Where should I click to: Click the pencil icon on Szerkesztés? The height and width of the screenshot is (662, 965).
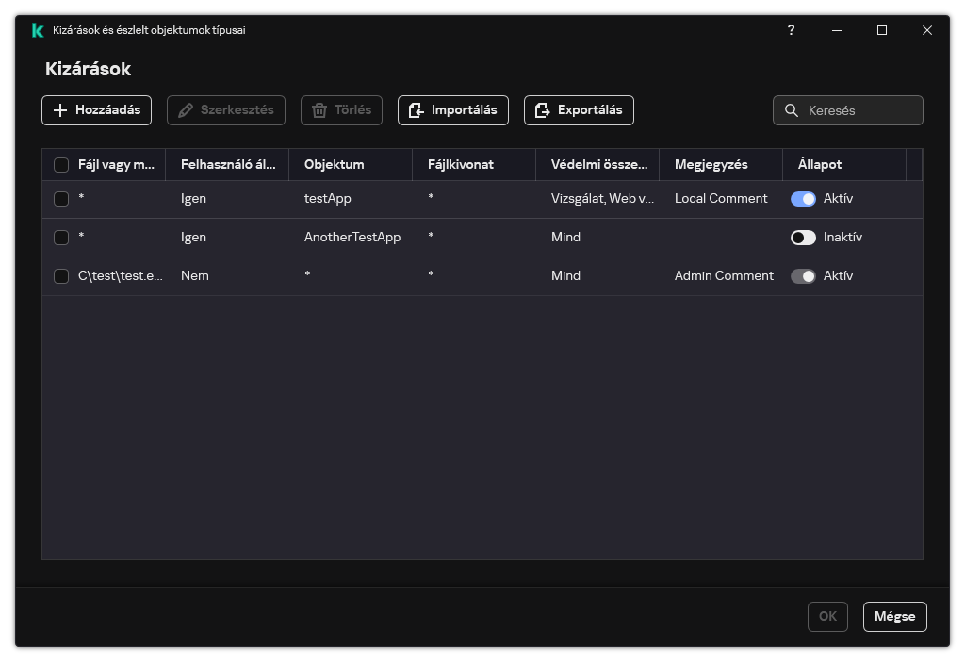186,110
